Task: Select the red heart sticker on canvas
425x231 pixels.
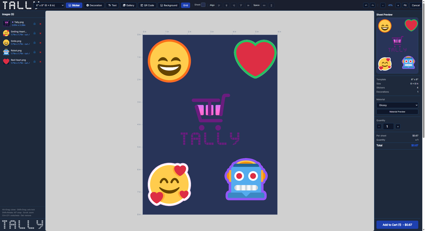Action: click(255, 59)
